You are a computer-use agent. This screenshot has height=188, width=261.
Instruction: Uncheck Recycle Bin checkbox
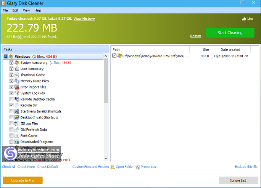pyautogui.click(x=11, y=105)
